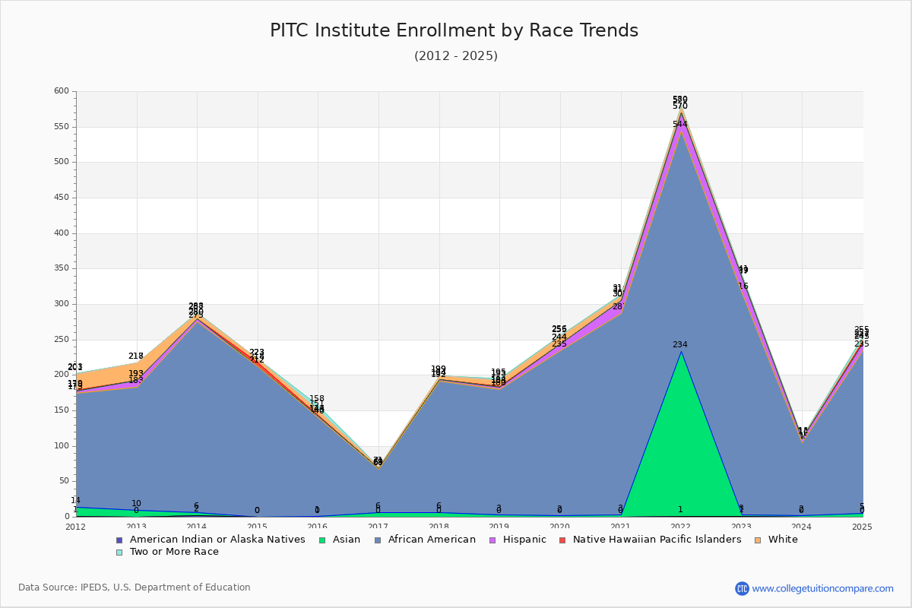The height and width of the screenshot is (608, 912).
Task: Click the 14 Asian label at 2012
Action: 75,501
